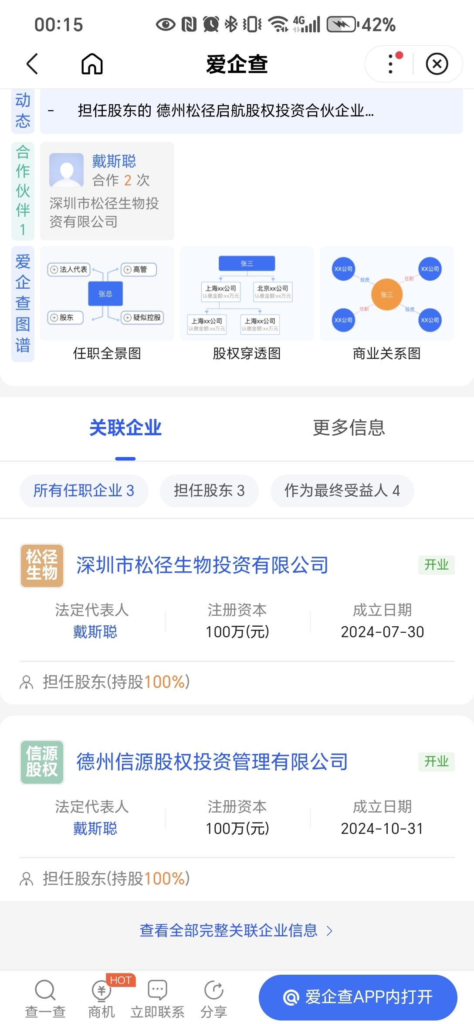Tap the 松径生物 company logo
474x1024 pixels.
tap(42, 566)
